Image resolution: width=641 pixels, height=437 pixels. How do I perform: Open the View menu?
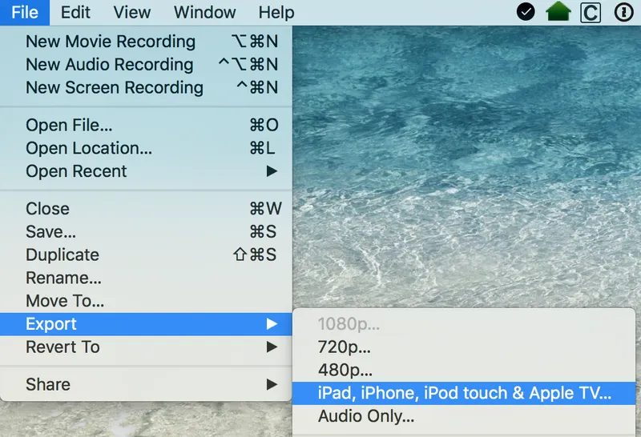click(x=132, y=12)
